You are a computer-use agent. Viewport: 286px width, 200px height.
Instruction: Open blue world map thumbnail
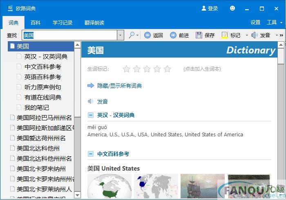[x=156, y=186]
